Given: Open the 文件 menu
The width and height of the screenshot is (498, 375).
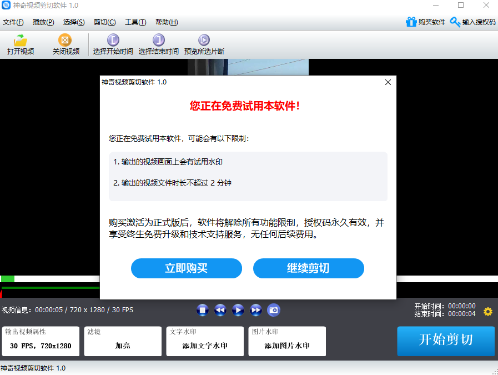Looking at the screenshot, I should coord(13,22).
